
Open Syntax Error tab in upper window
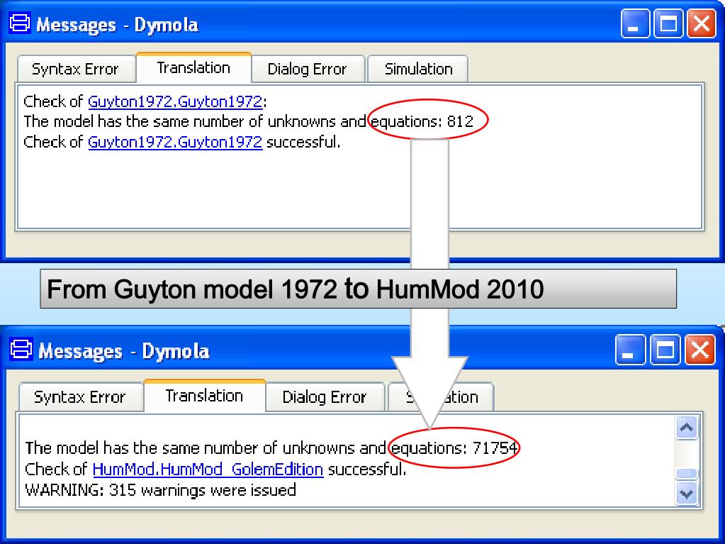click(75, 69)
